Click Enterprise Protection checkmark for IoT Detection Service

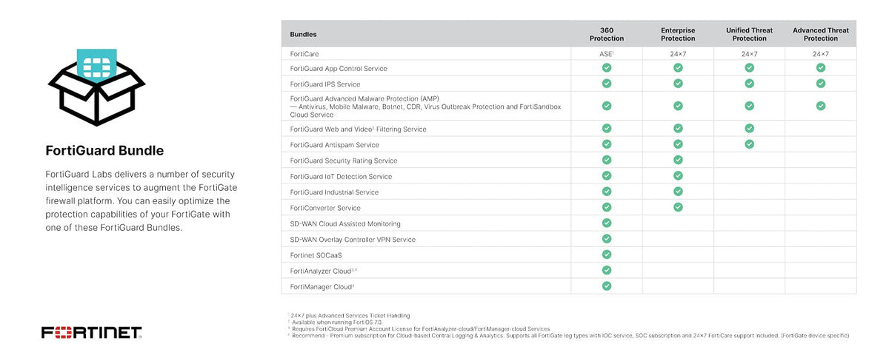(678, 176)
